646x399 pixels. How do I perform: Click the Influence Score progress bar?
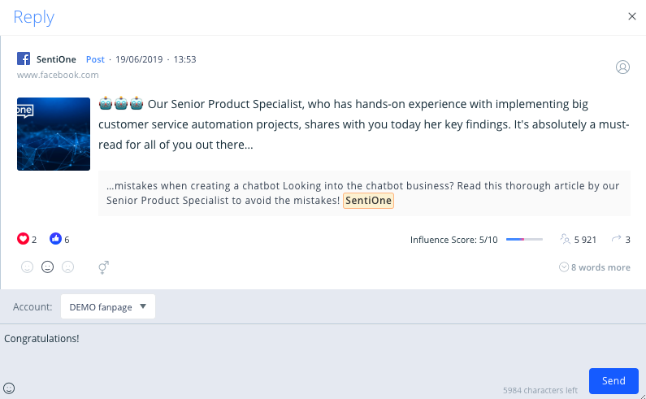(x=524, y=240)
